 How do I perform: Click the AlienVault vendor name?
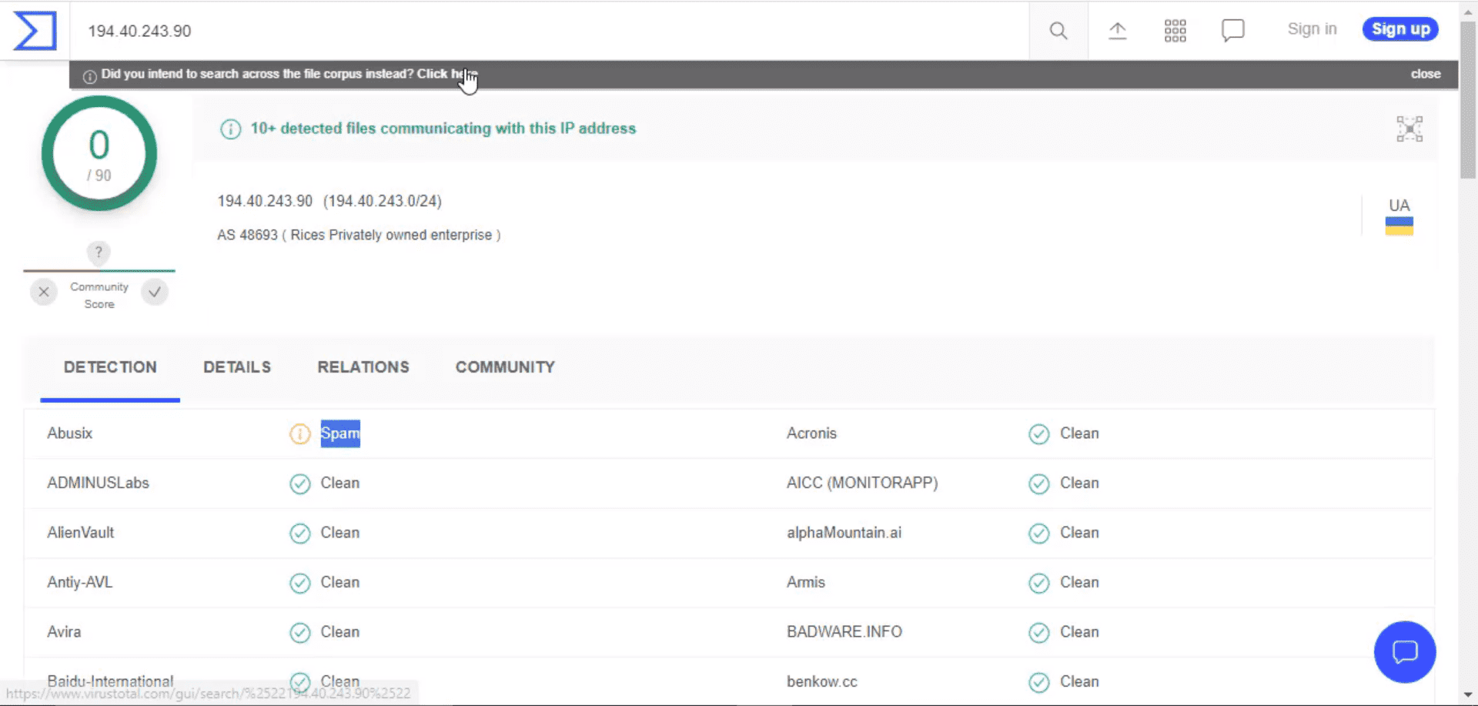tap(81, 533)
